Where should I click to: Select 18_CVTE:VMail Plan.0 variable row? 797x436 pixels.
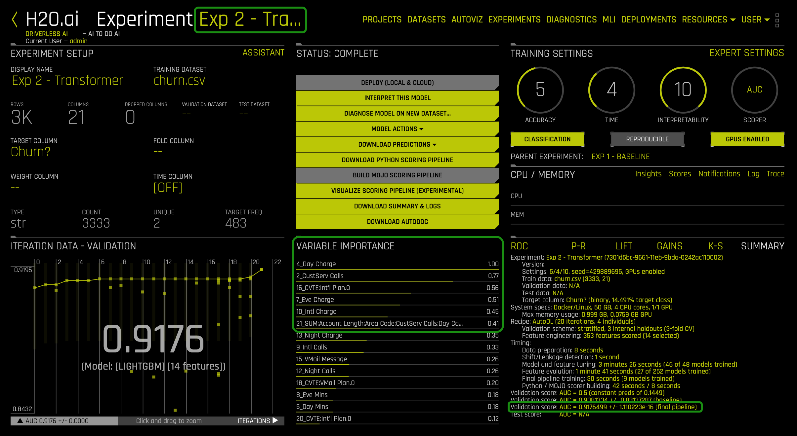[397, 383]
